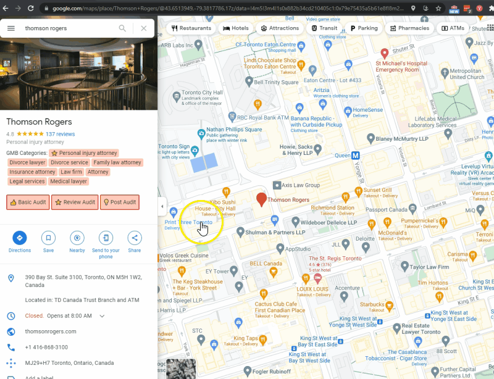The height and width of the screenshot is (379, 494).
Task: Click the Send to your phone icon
Action: [106, 238]
